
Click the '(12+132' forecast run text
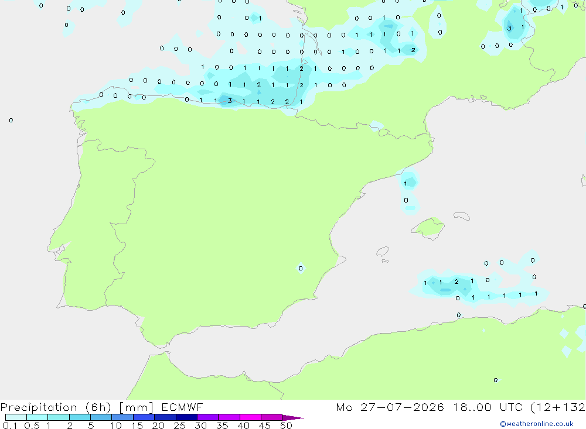pos(558,407)
